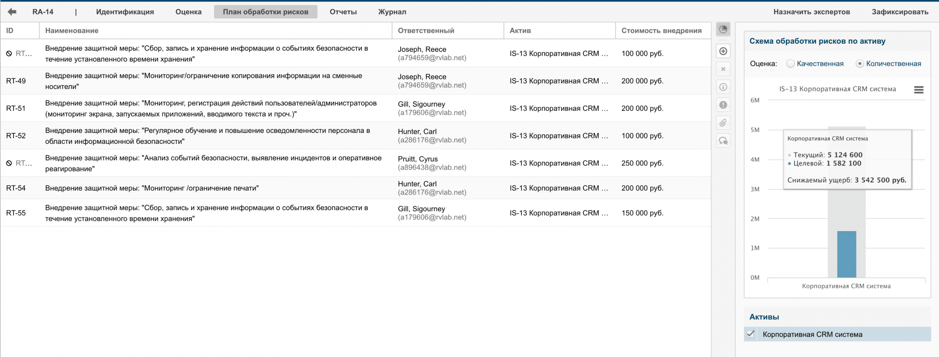Screen dimensions: 939x357
Task: Click the measure name about user actions monitoring
Action: point(211,109)
